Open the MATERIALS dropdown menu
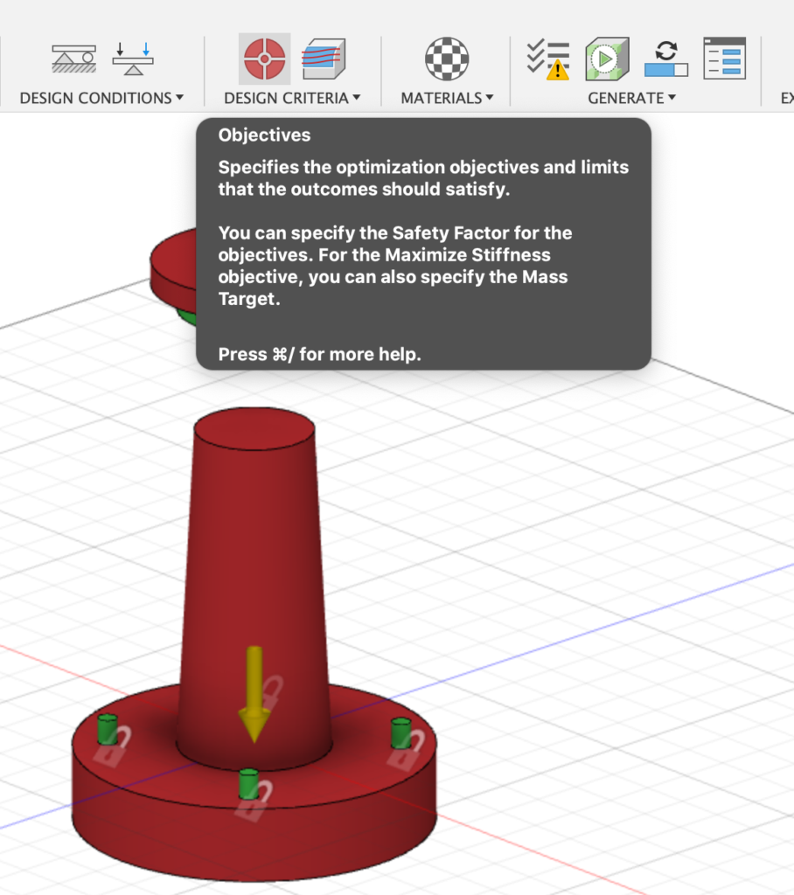This screenshot has width=794, height=895. 447,98
